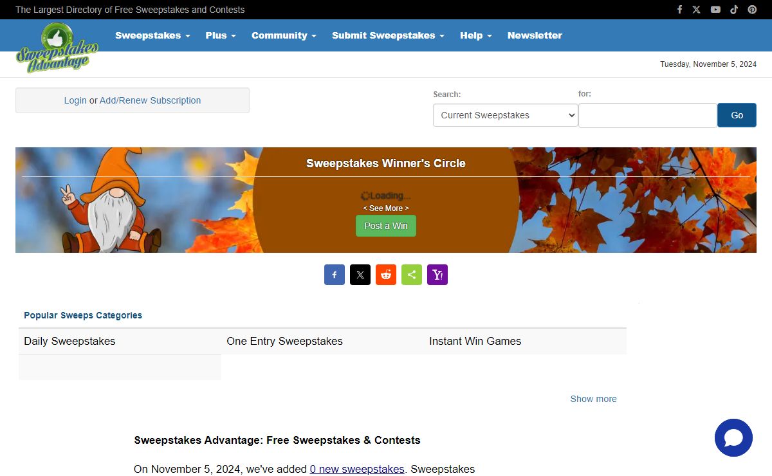The width and height of the screenshot is (772, 476).
Task: Click the Sweepstakes Advantage logo
Action: pyautogui.click(x=57, y=48)
